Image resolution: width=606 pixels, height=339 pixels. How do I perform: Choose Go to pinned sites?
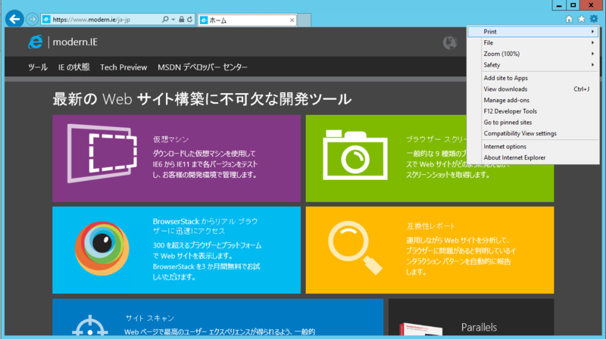(533, 123)
